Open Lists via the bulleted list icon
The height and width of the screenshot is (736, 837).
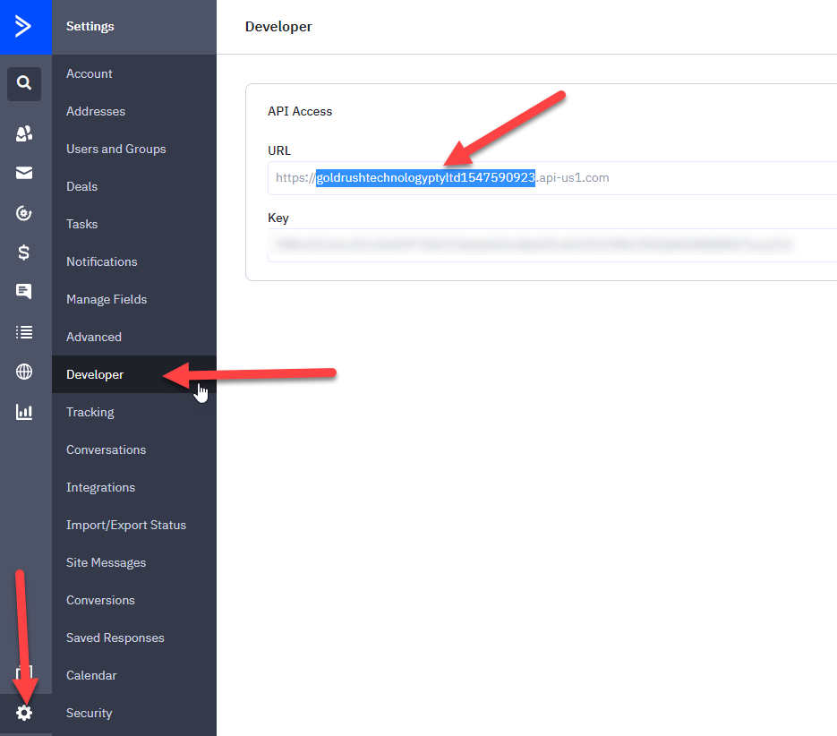click(x=24, y=332)
